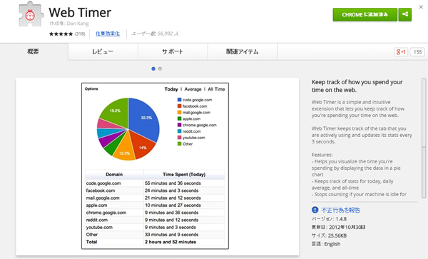Click the youtube.com legend entry
Viewport: 428px width, 259px height.
(x=191, y=138)
